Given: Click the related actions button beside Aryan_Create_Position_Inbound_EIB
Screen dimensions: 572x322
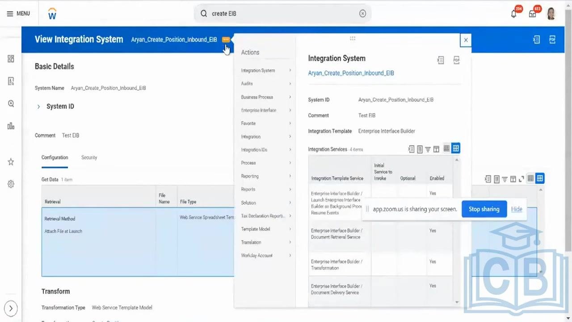Looking at the screenshot, I should point(226,39).
